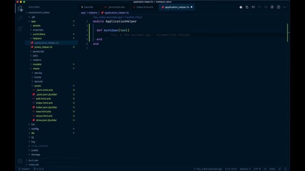Open the Search view in activity bar
The height and width of the screenshot is (171, 305).
[x=20, y=18]
